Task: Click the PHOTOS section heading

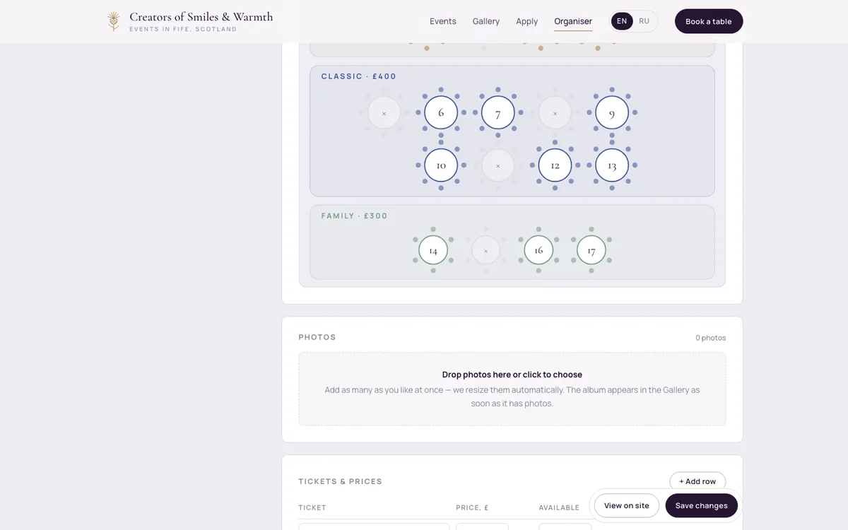Action: click(x=317, y=337)
